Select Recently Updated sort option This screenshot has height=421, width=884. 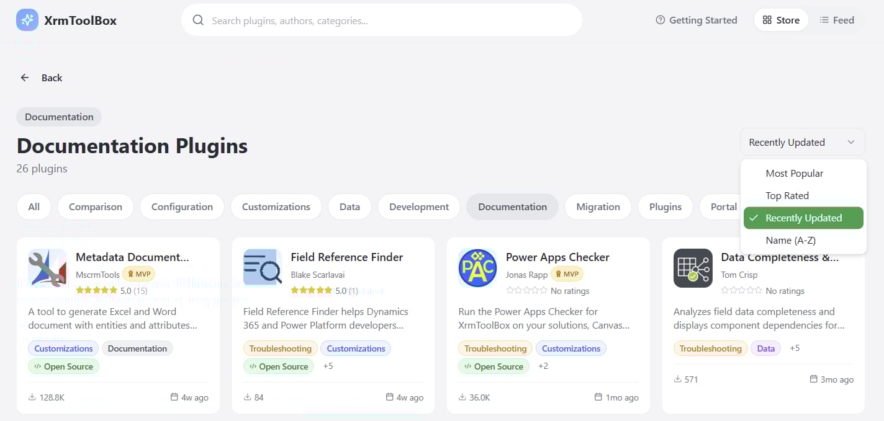(x=803, y=218)
